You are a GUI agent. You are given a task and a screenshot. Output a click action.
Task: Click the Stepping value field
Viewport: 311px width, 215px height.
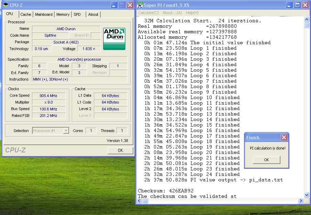pyautogui.click(x=118, y=66)
